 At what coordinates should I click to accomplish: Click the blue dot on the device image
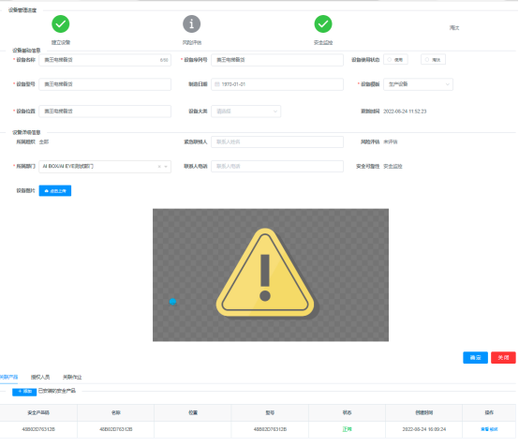point(172,302)
